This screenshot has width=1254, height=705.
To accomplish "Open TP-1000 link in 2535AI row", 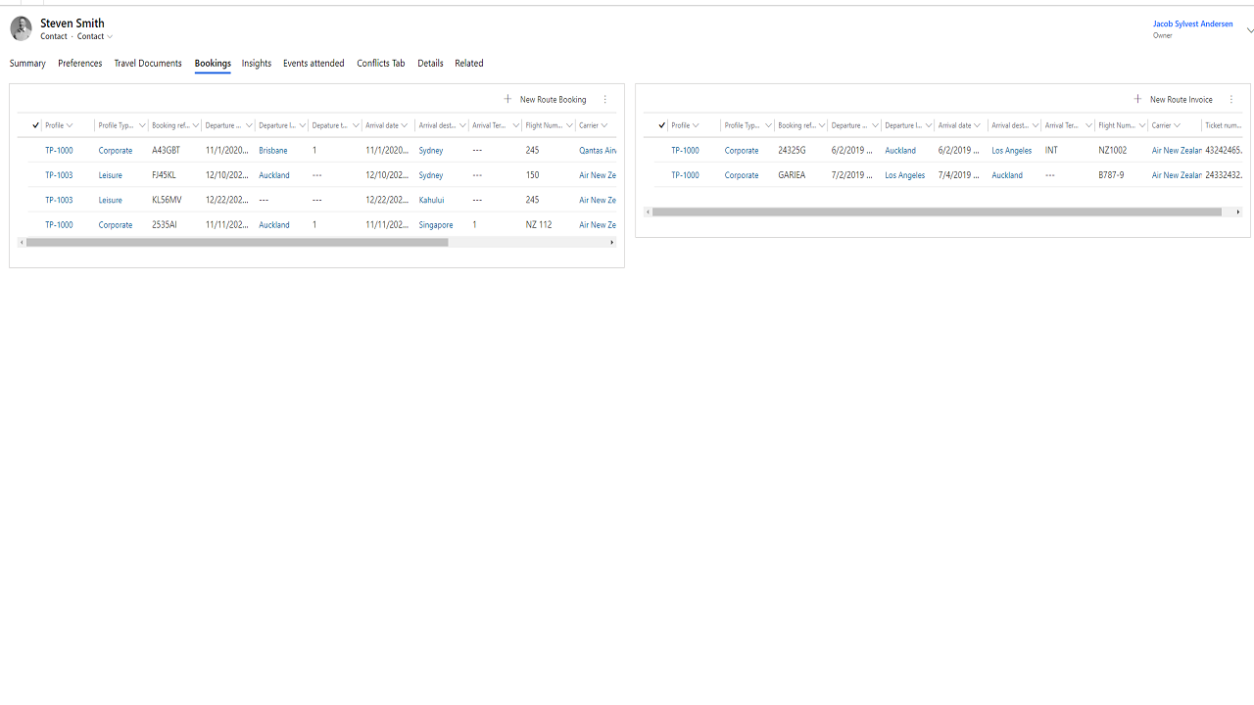I will click(59, 224).
